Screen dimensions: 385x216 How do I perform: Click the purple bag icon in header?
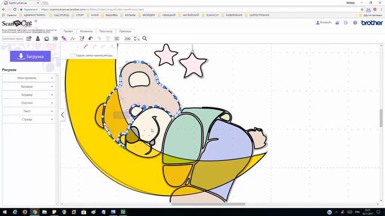(337, 23)
